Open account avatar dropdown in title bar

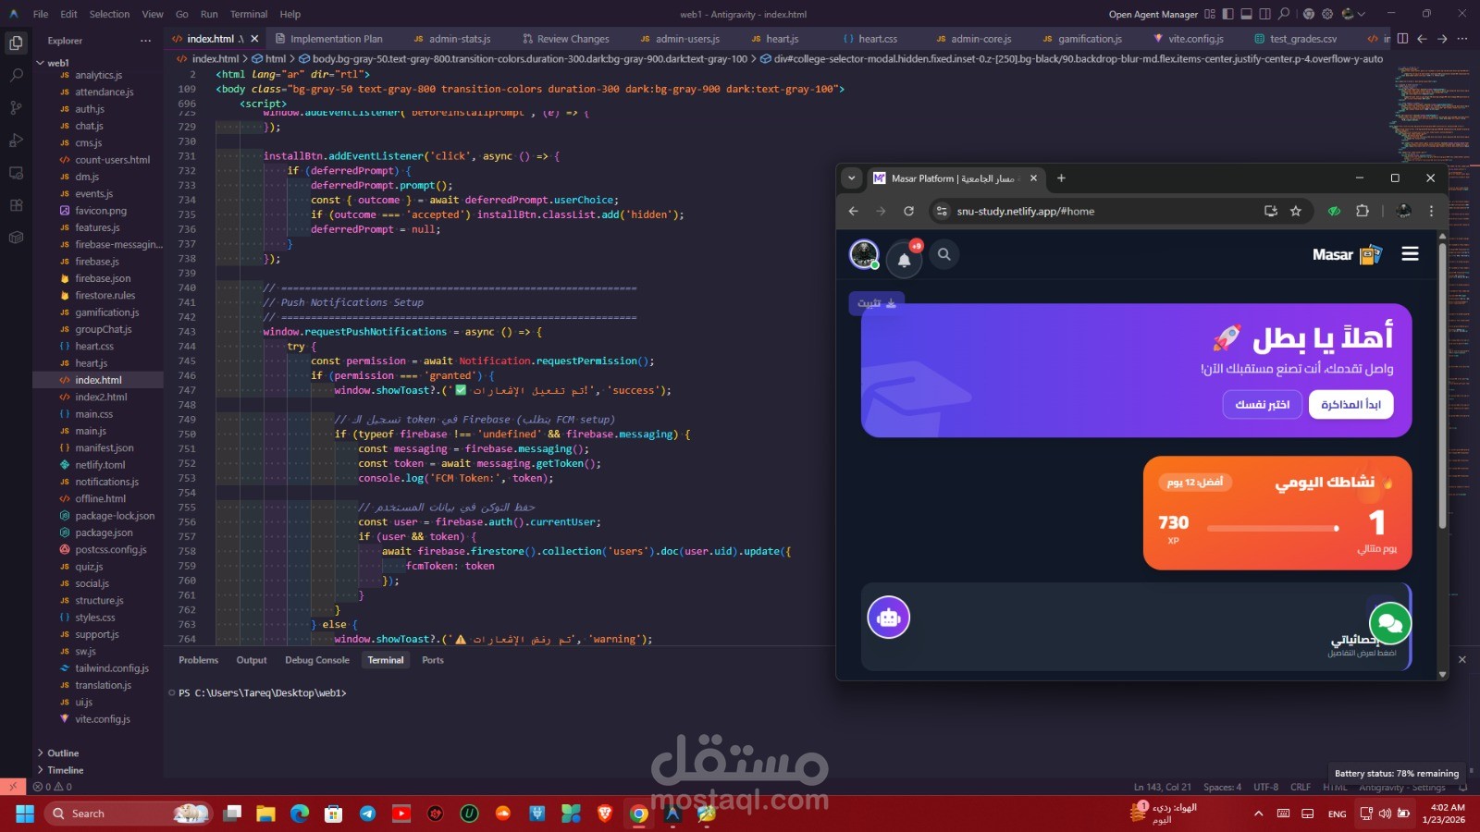click(x=1353, y=14)
